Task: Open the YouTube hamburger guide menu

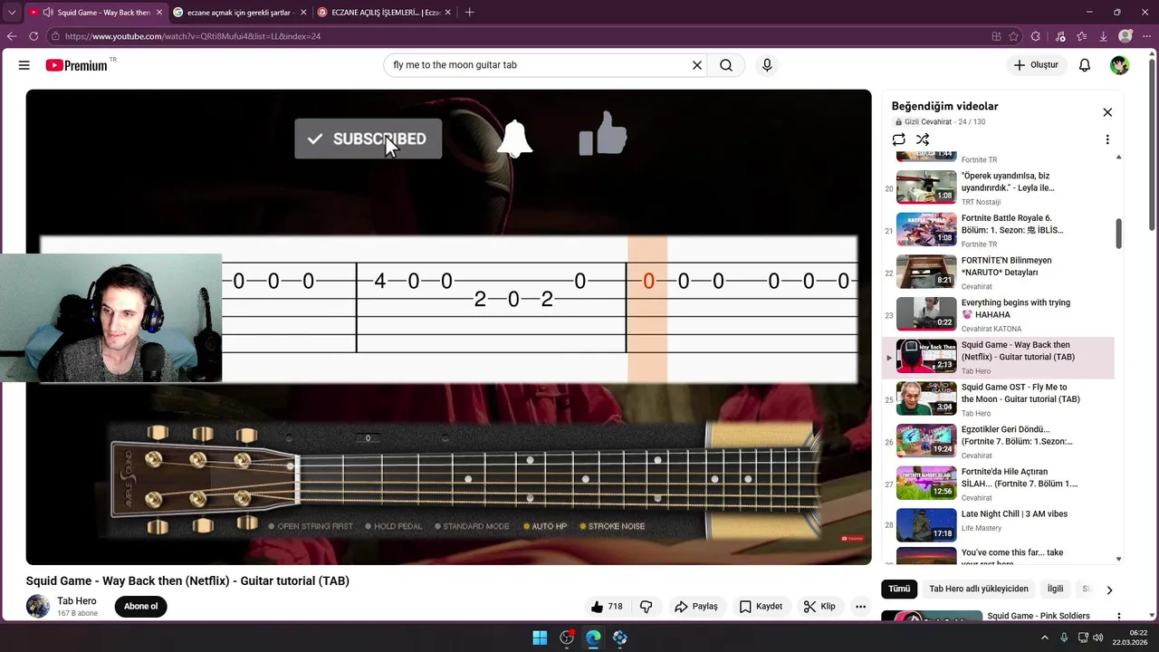Action: coord(24,65)
